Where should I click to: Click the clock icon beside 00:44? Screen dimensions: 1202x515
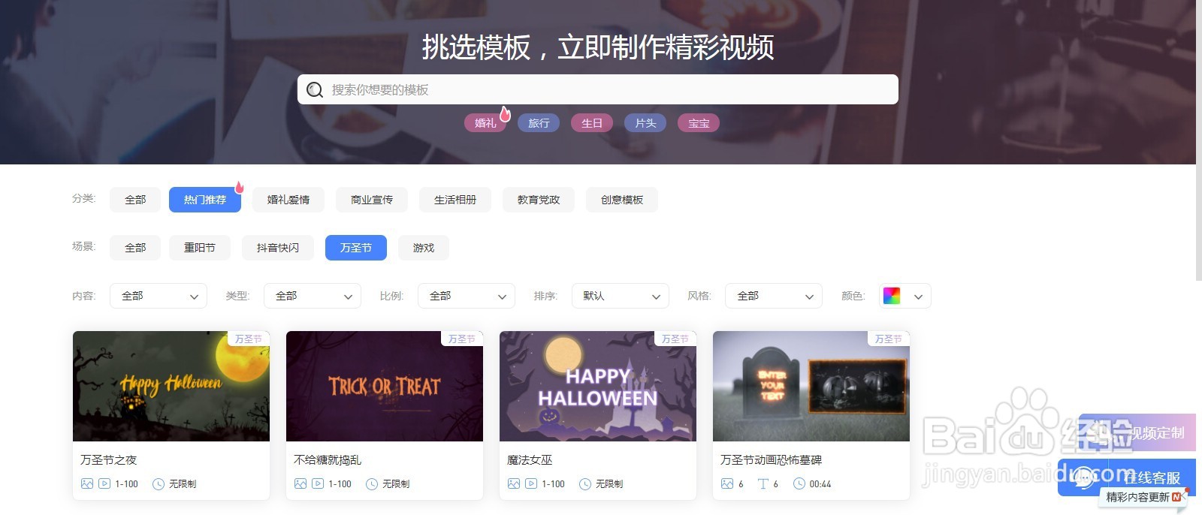pyautogui.click(x=799, y=484)
